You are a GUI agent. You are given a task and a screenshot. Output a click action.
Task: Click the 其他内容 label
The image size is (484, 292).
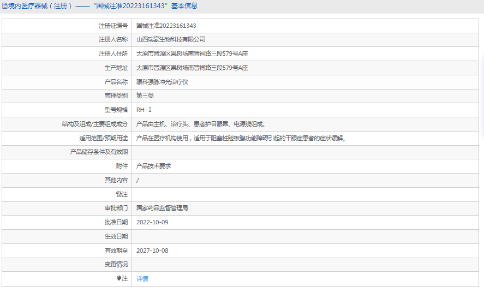point(116,180)
